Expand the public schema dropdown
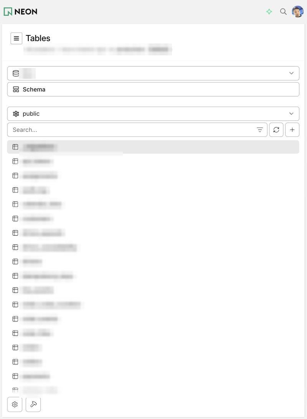This screenshot has width=307, height=419. click(x=153, y=114)
